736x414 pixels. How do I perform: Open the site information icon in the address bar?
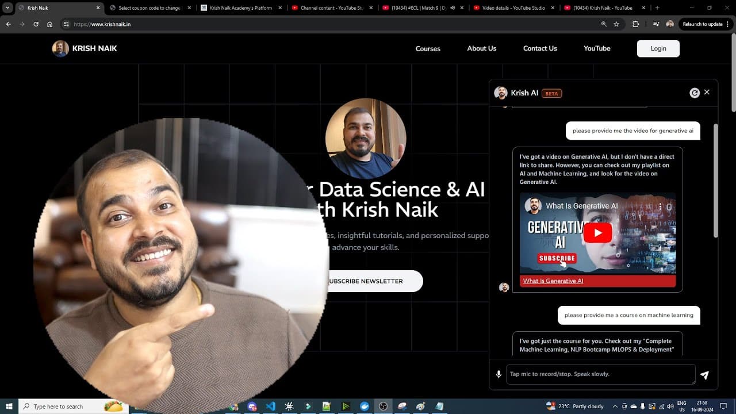[66, 24]
